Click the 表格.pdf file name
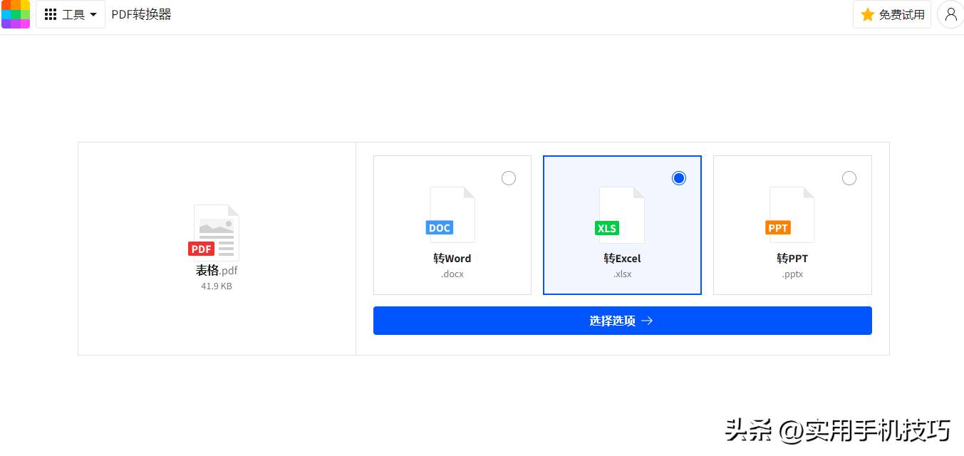 217,271
